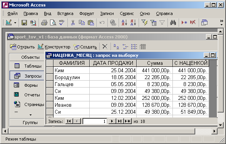Cut with the scissors icon
Screen dimensions: 226x144
(x=73, y=23)
